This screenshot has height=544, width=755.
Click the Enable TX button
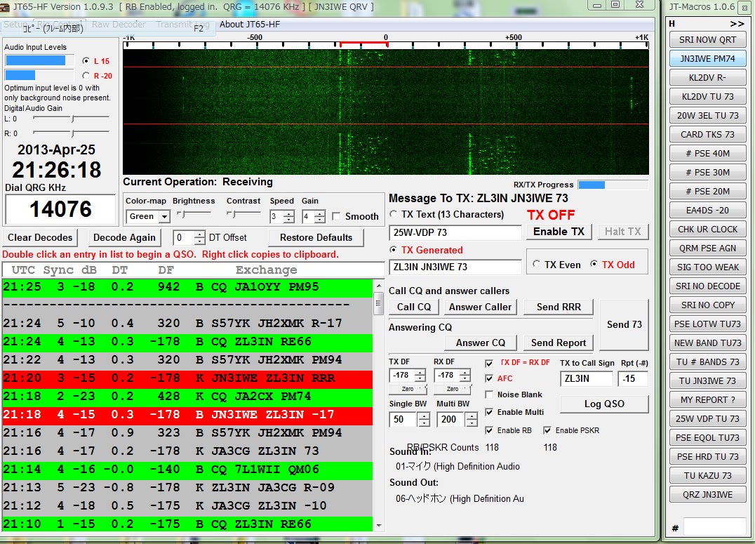coord(559,232)
